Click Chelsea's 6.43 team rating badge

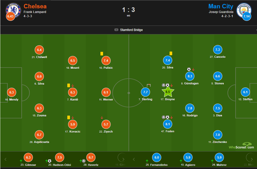pyautogui.click(x=10, y=16)
